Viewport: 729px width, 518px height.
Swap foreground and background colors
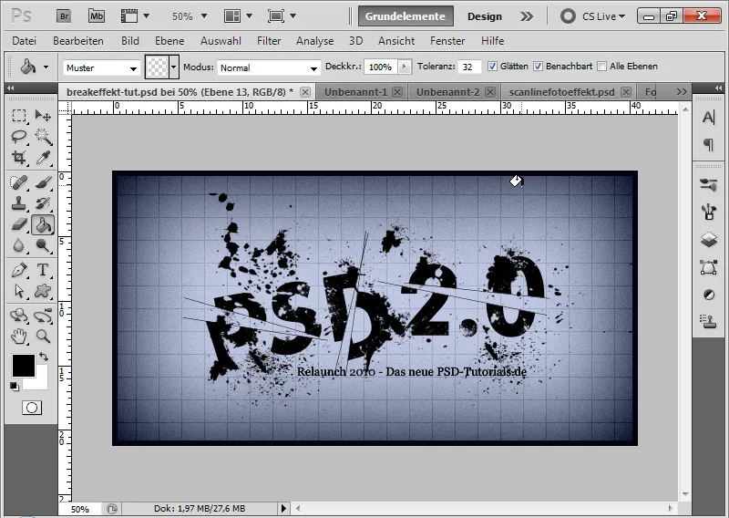pyautogui.click(x=44, y=357)
